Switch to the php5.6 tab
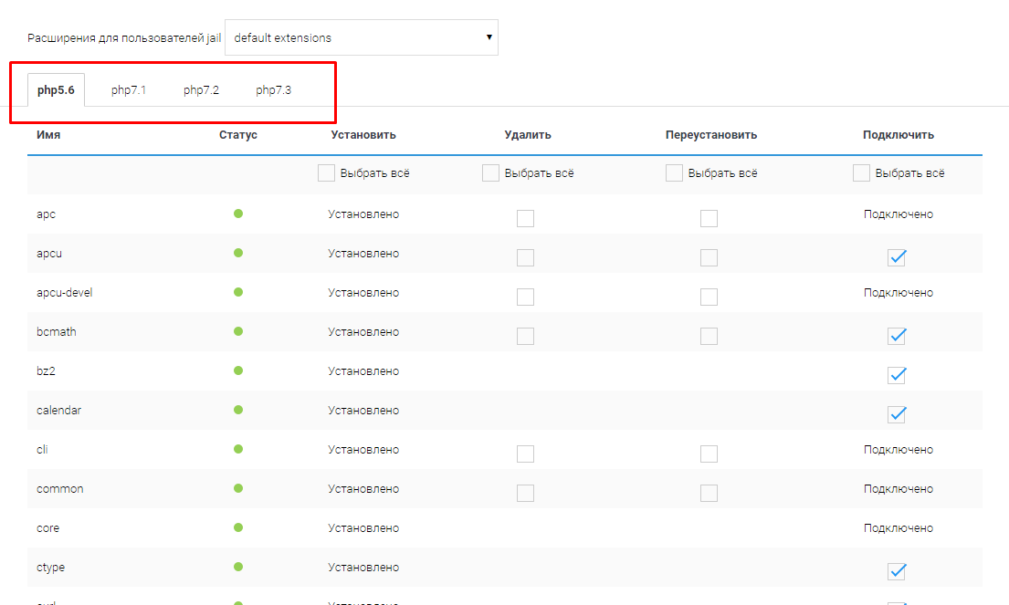 tap(56, 90)
